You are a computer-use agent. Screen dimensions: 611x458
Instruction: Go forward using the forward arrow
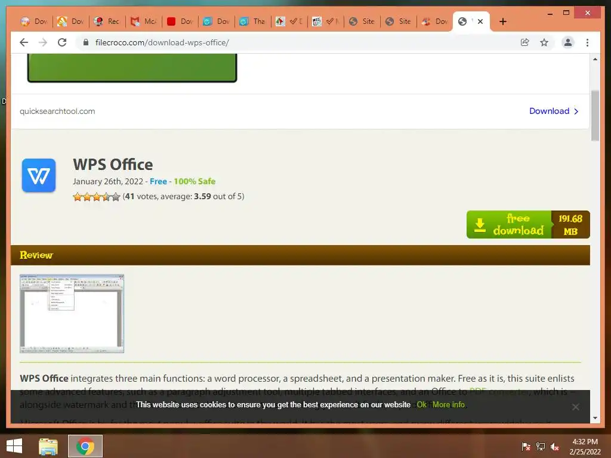point(43,42)
